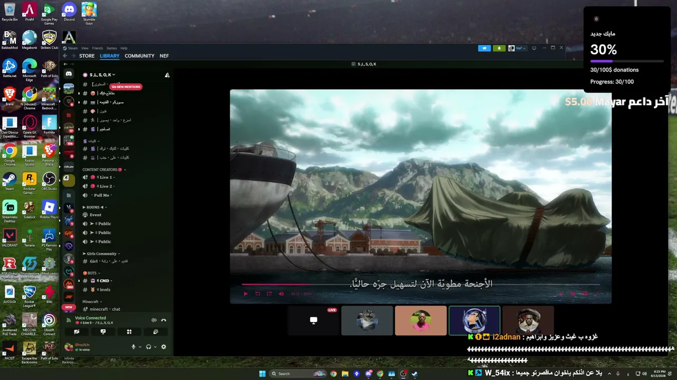Screen dimensions: 677x380
Task: Open Roblox Studio desktop shortcut
Action: click(x=30, y=155)
